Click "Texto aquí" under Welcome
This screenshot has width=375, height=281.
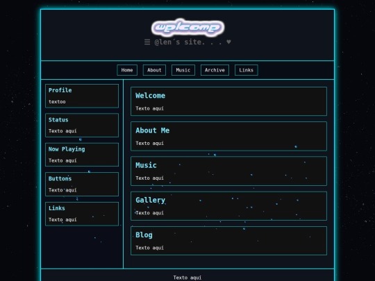point(150,108)
